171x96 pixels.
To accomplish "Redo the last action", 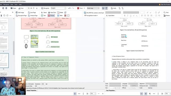I will [x=73, y=8].
